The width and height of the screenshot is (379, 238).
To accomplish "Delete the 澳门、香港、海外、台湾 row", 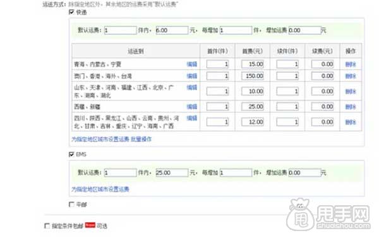I will click(x=351, y=76).
